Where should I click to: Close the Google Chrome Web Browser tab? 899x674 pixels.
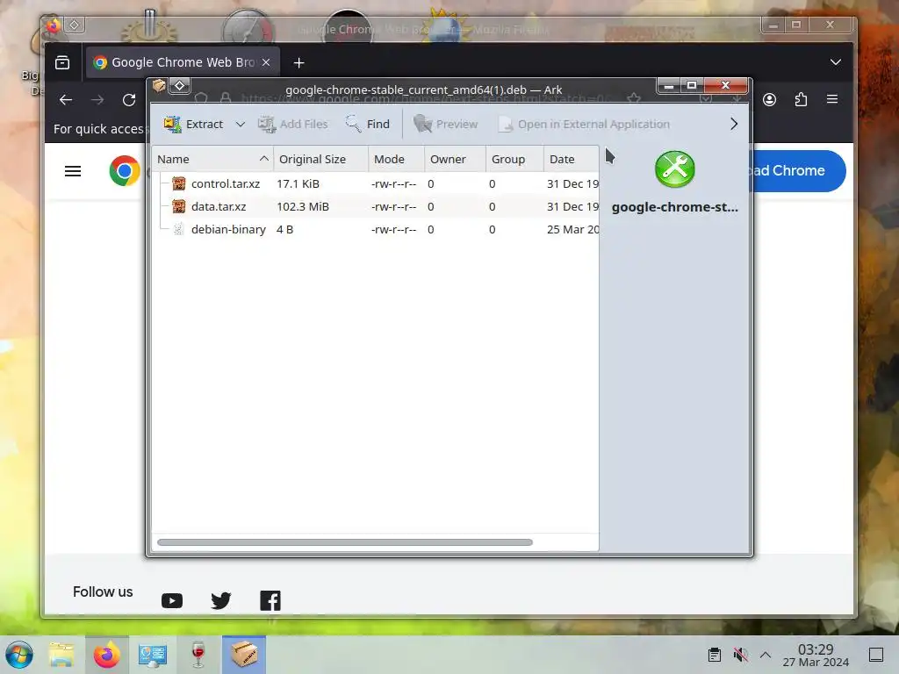pos(266,62)
